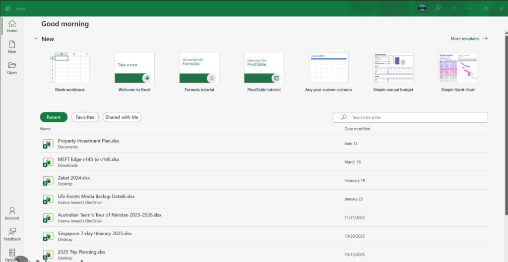Click More templates link

tap(469, 39)
